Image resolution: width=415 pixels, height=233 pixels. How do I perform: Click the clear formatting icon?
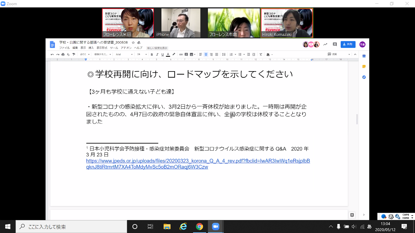coord(261,54)
